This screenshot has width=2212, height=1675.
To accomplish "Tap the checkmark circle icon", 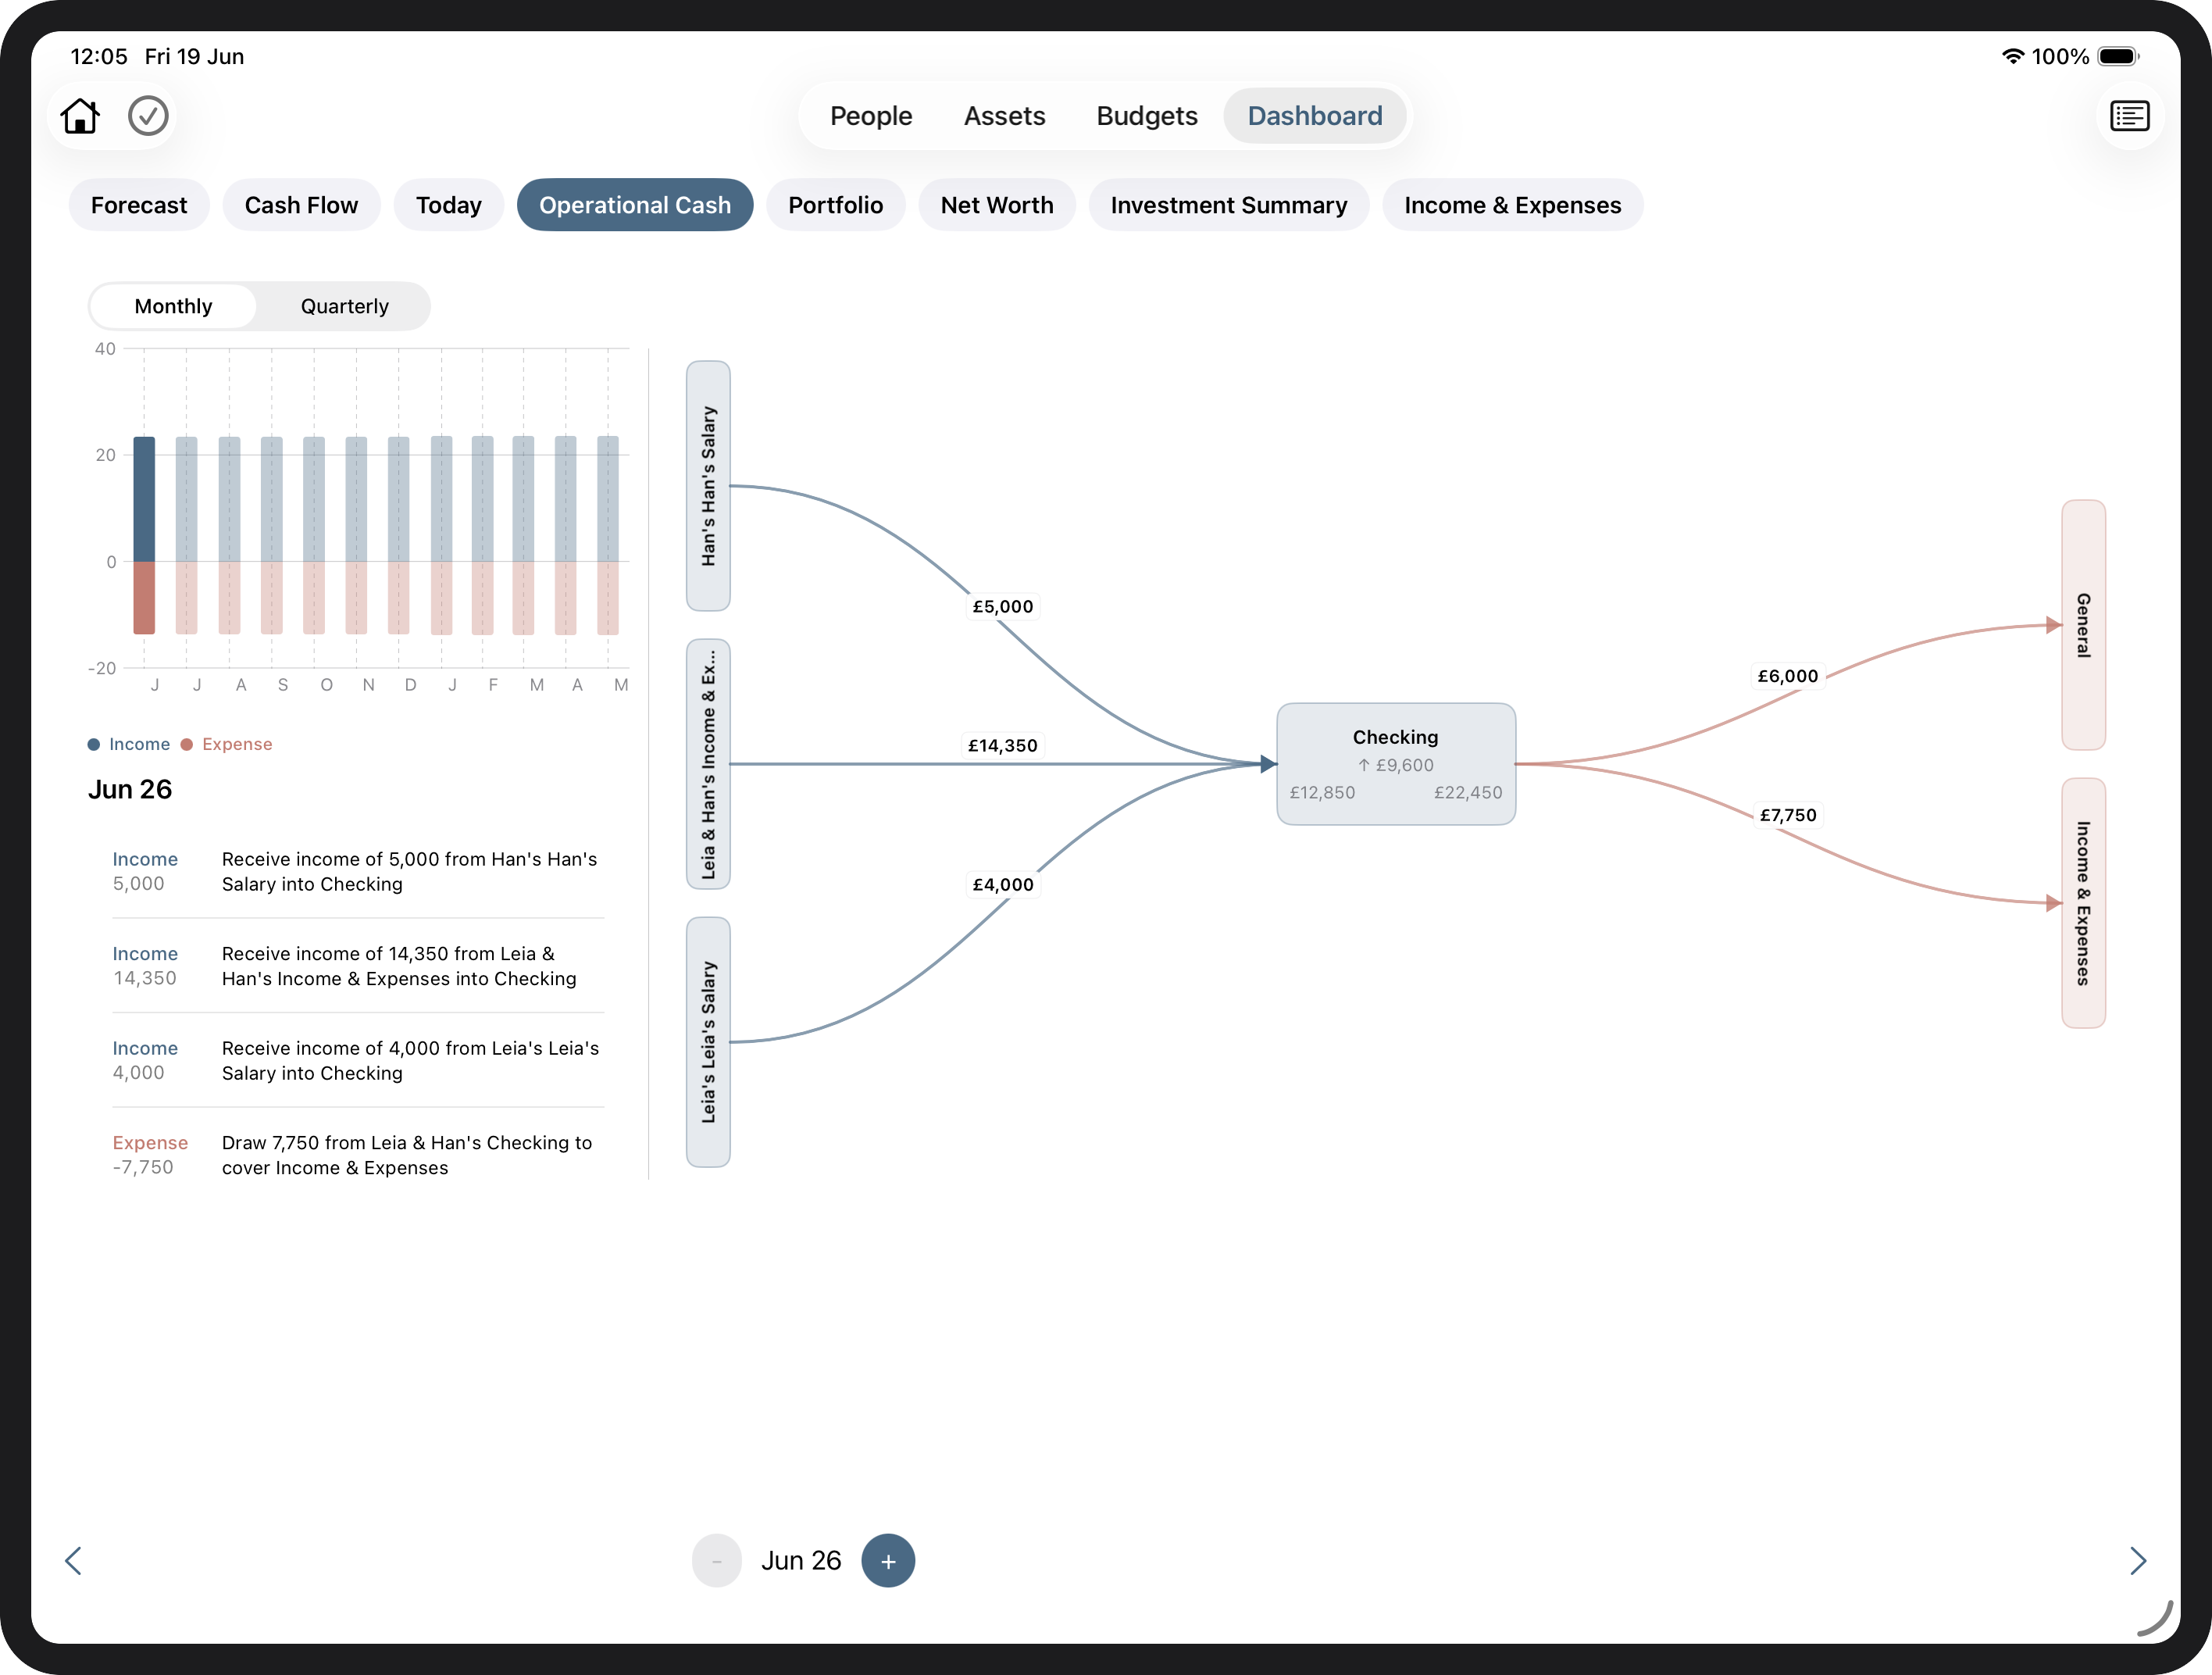I will [148, 116].
